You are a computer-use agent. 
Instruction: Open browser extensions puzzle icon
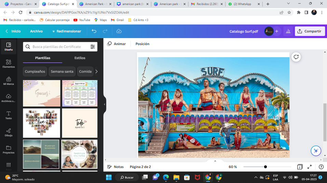point(299,13)
